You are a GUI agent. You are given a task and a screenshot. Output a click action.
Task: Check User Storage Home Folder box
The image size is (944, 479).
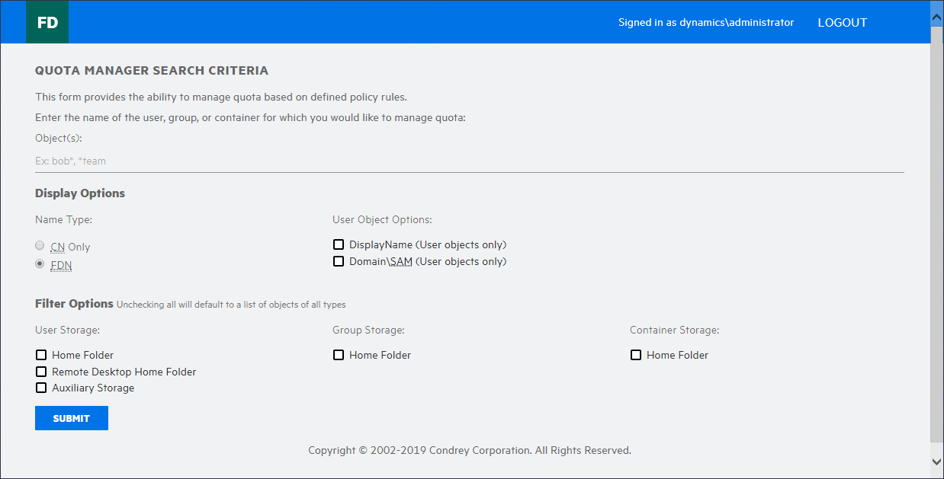coord(41,355)
